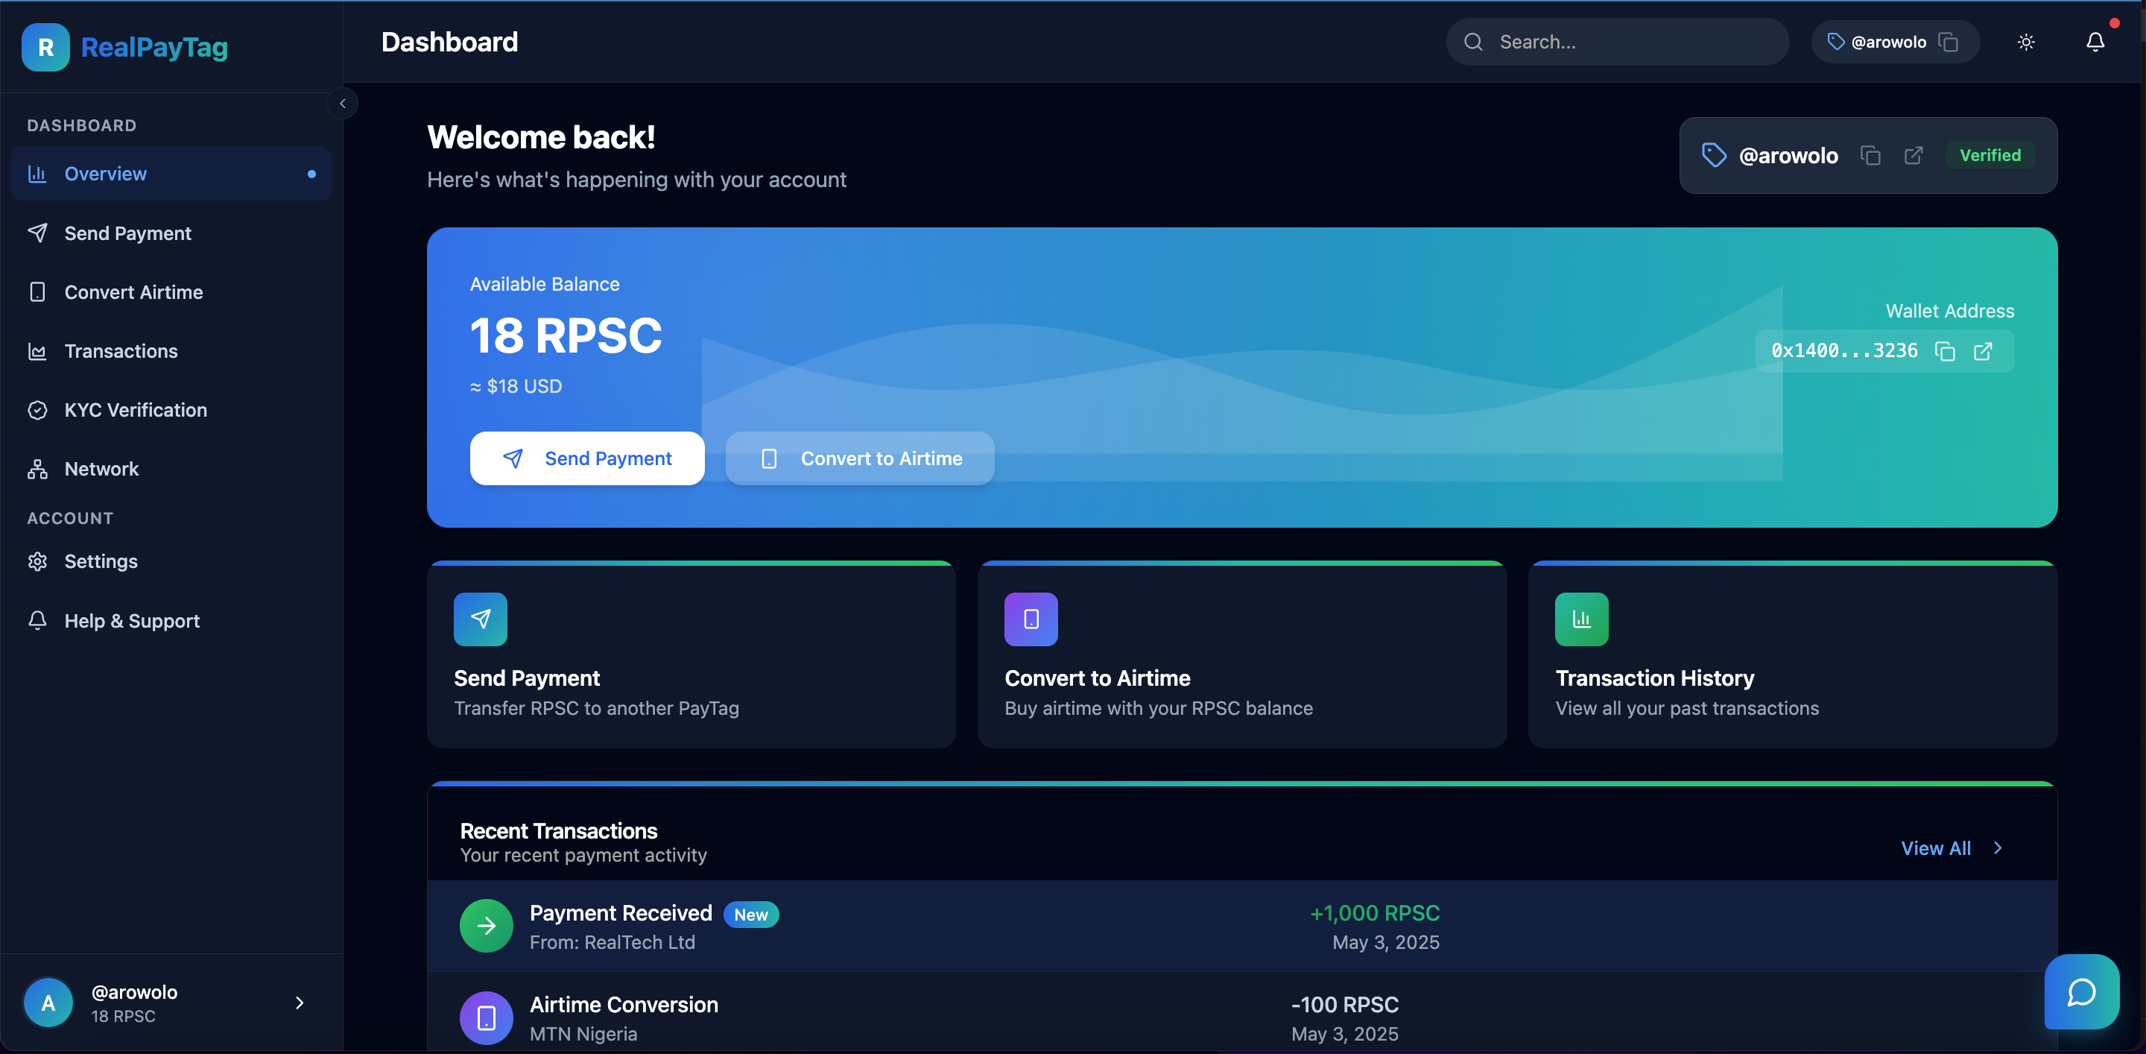Click the notification bell icon

click(2095, 42)
